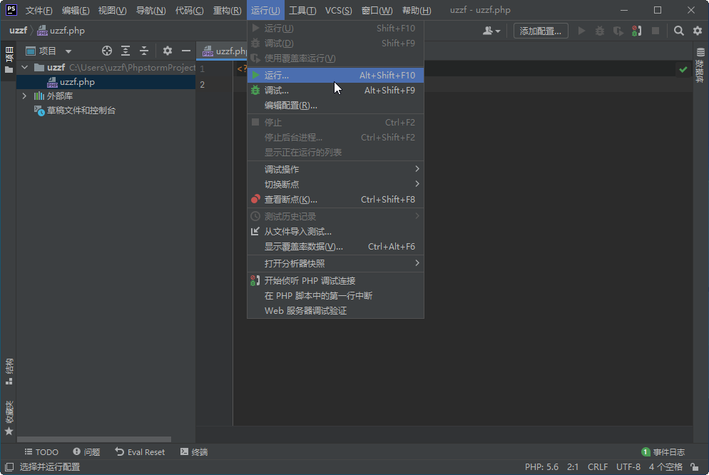This screenshot has width=709, height=475.
Task: Open the 编辑(E) menu
Action: (76, 10)
